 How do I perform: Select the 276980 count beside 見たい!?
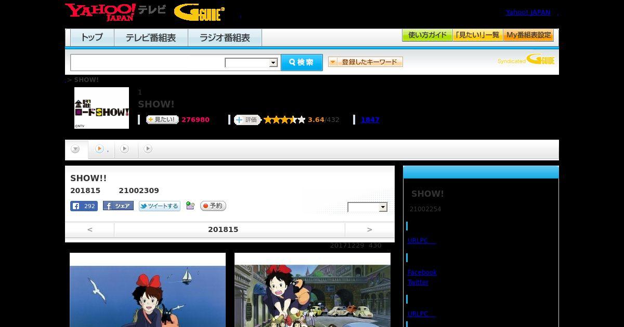196,120
